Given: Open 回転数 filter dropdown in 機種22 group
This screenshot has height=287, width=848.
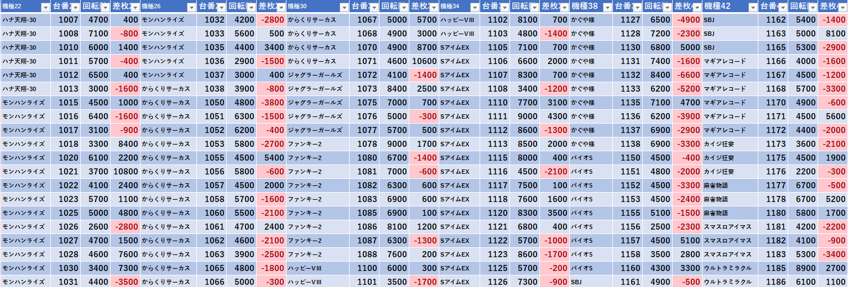Looking at the screenshot, I should coord(105,7).
